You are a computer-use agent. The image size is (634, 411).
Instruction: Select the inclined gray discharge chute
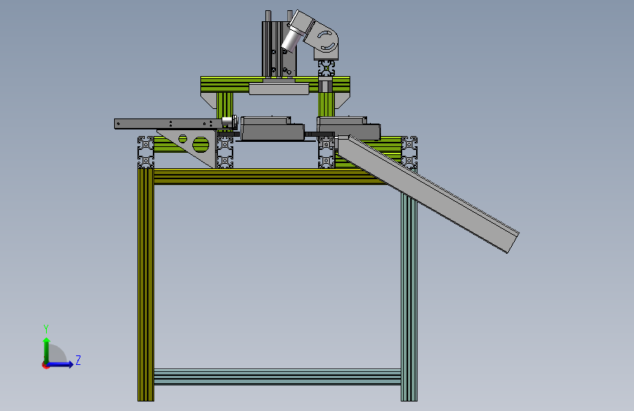[428, 193]
